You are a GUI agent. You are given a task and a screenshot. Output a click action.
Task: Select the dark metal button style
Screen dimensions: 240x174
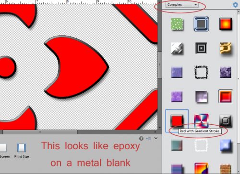tap(226, 121)
